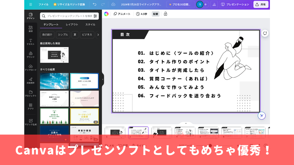Click the 共有 share button

[260, 4]
